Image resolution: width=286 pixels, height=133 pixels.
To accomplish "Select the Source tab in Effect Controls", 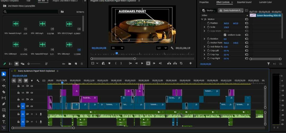I will 209,10.
